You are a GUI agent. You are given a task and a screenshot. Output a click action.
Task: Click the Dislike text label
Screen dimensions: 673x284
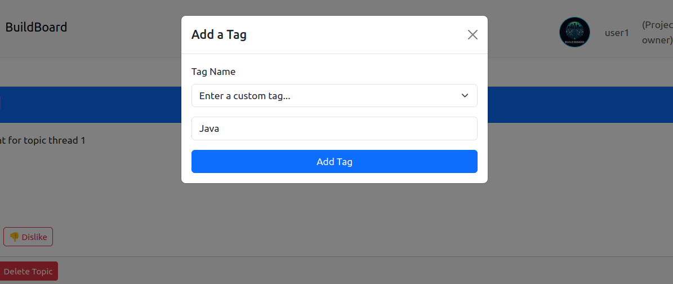[34, 237]
